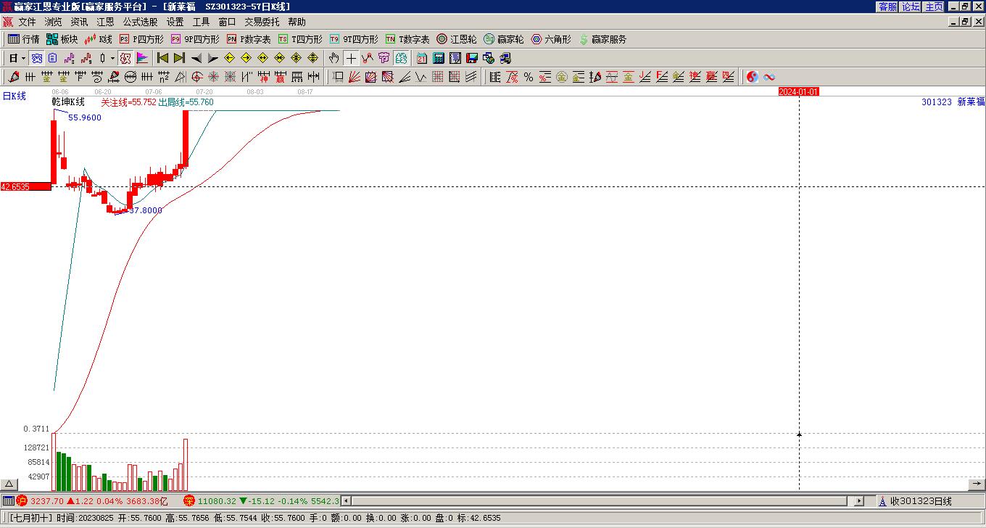The width and height of the screenshot is (986, 528).
Task: Click the save floppy disk icon
Action: point(472,58)
